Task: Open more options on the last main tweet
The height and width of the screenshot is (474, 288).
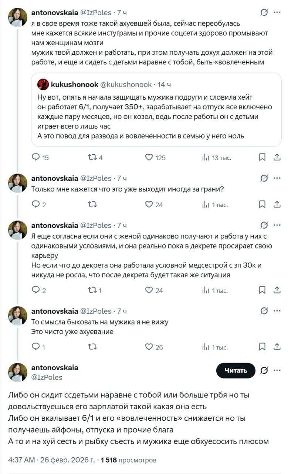Action: [x=277, y=370]
